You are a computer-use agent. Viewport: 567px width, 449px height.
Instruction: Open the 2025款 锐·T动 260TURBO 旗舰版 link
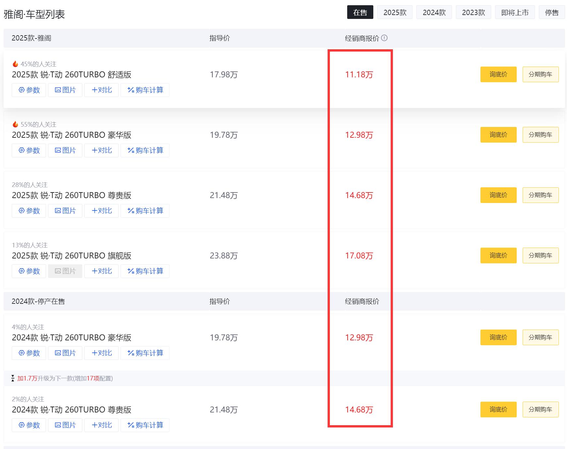click(72, 256)
